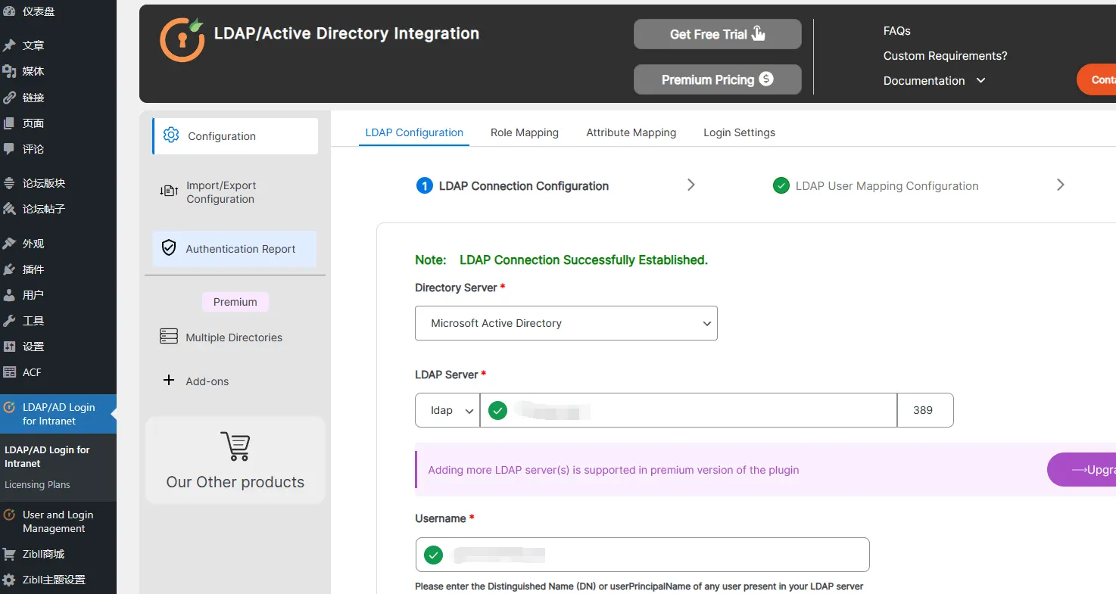
Task: Open the ldap protocol dropdown
Action: pyautogui.click(x=447, y=410)
